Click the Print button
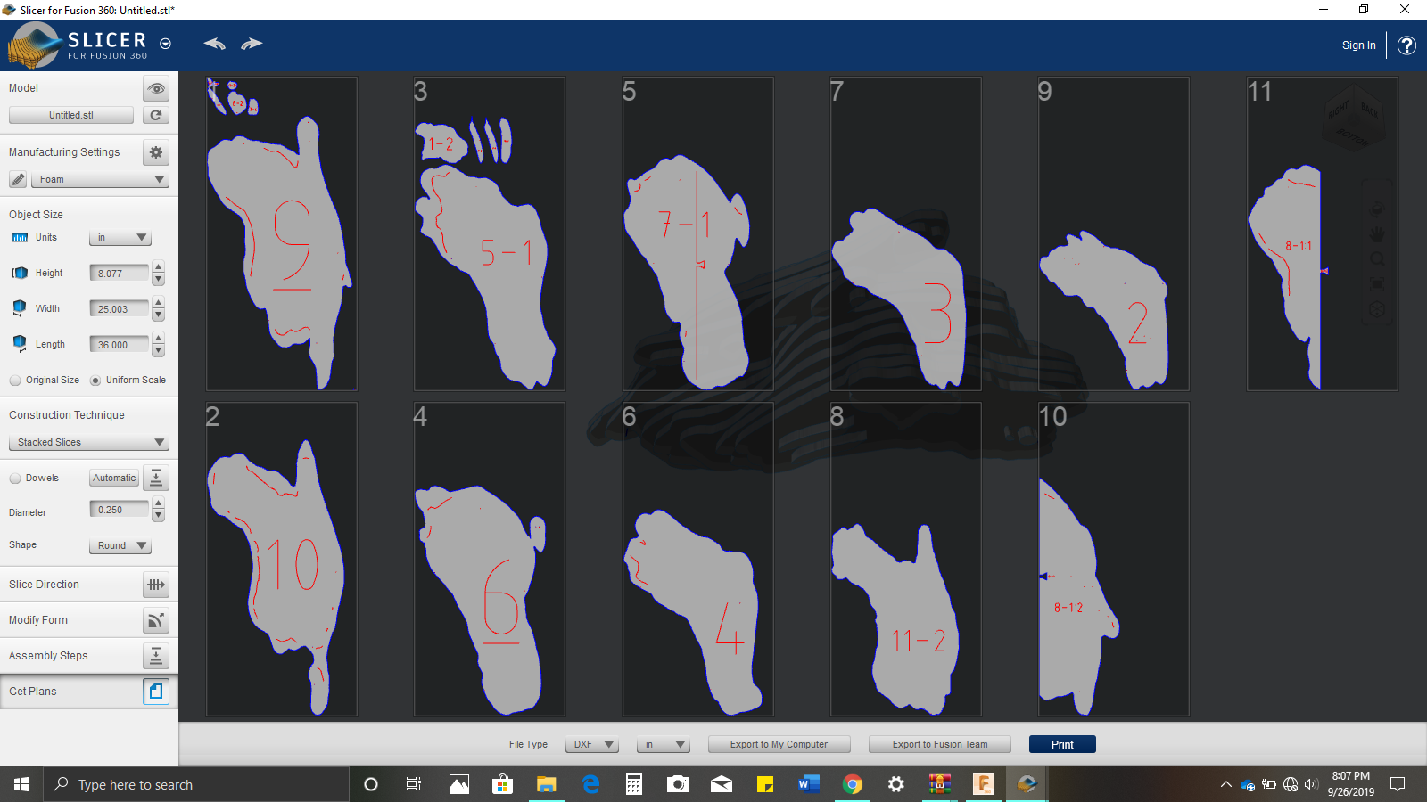Image resolution: width=1427 pixels, height=802 pixels. tap(1062, 744)
